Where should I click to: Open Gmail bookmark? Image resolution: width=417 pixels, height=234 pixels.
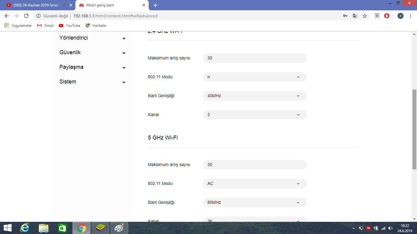coord(45,26)
